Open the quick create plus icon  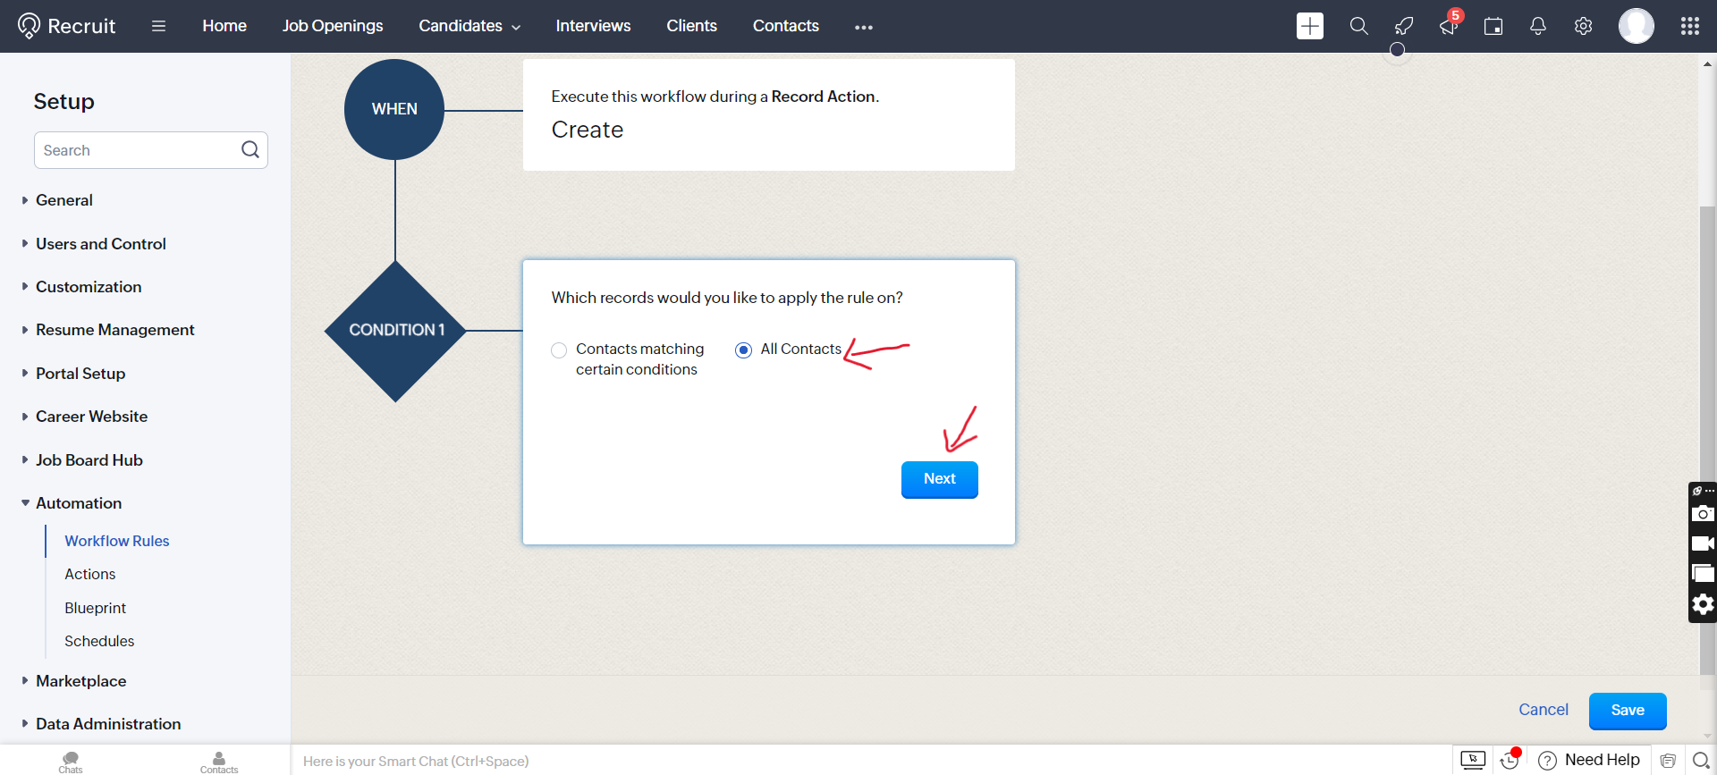1310,26
